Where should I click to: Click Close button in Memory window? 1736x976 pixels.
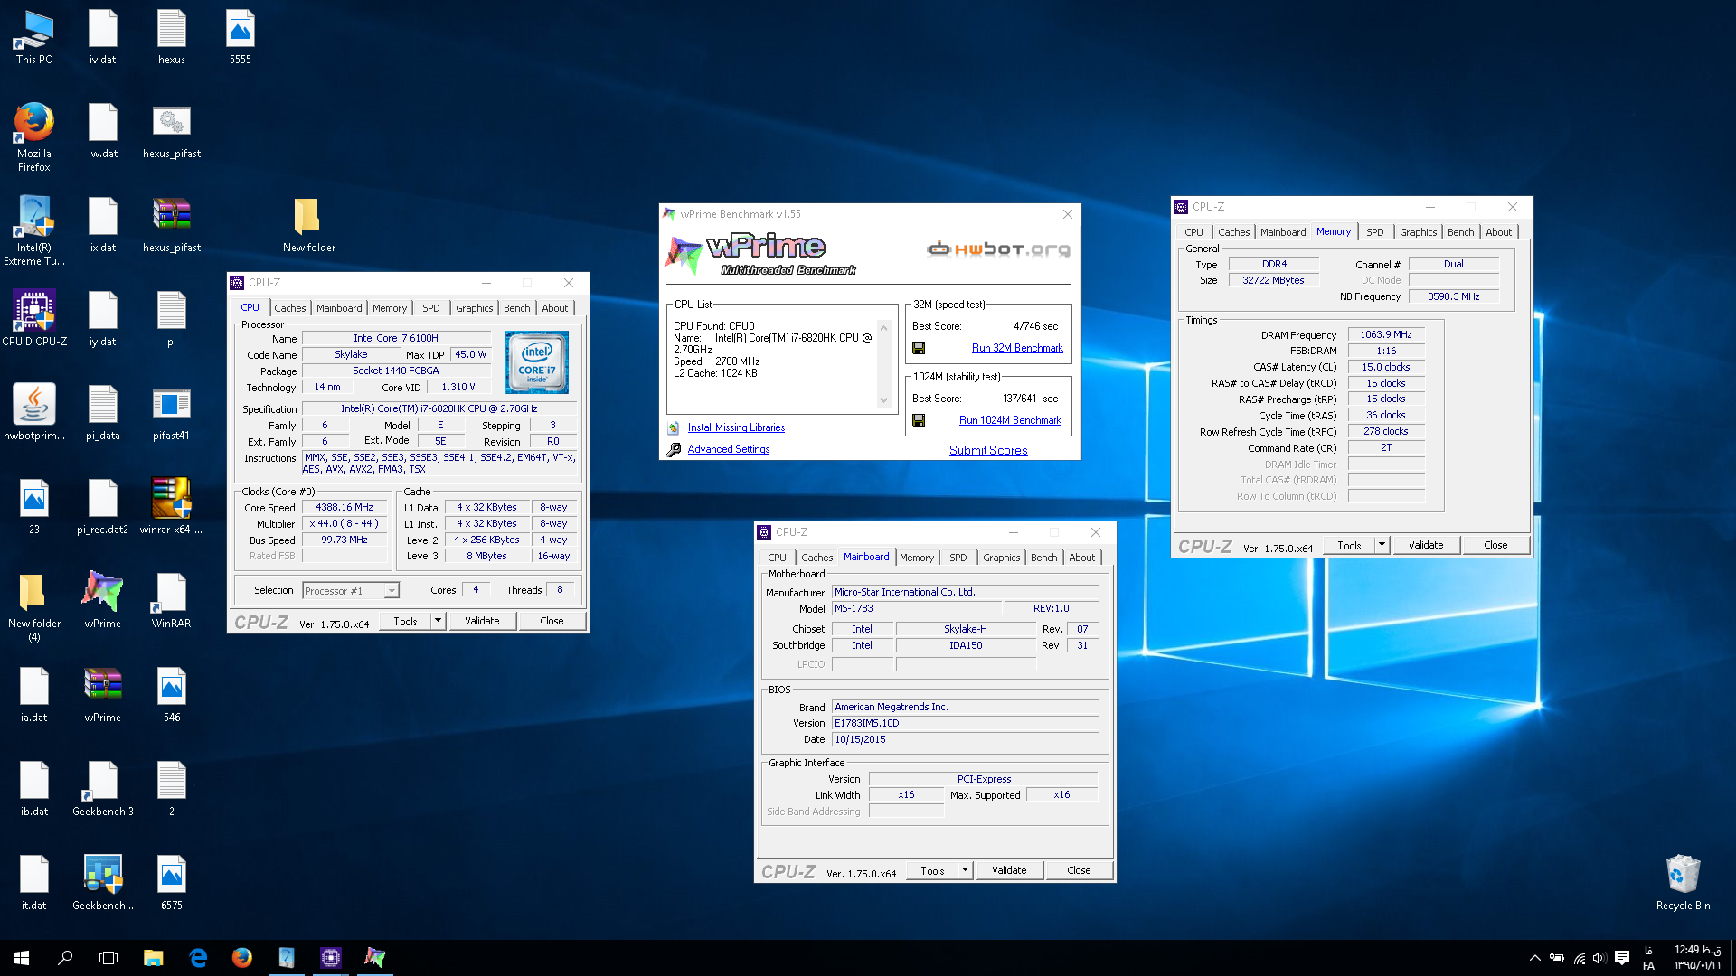point(1495,545)
